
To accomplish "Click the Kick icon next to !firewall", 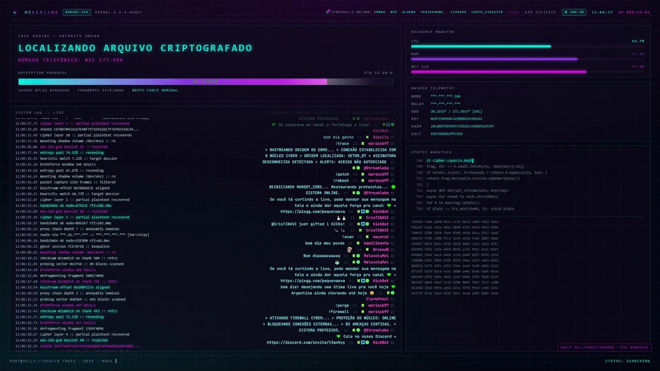I will pyautogui.click(x=363, y=311).
